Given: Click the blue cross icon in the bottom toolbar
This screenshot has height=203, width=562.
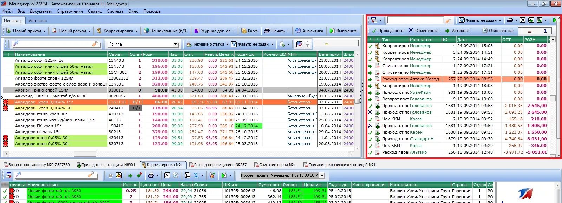Looking at the screenshot, I should [x=196, y=175].
